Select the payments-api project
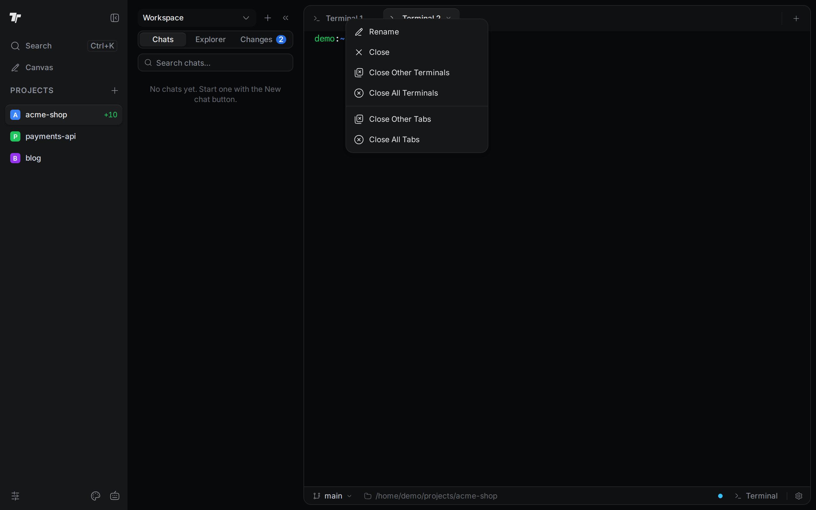The height and width of the screenshot is (510, 816). (64, 136)
